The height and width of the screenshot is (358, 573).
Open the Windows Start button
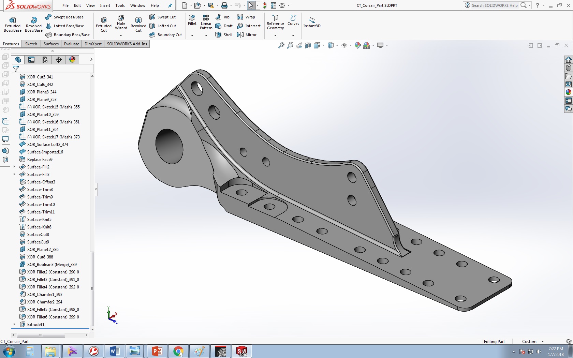pos(9,351)
